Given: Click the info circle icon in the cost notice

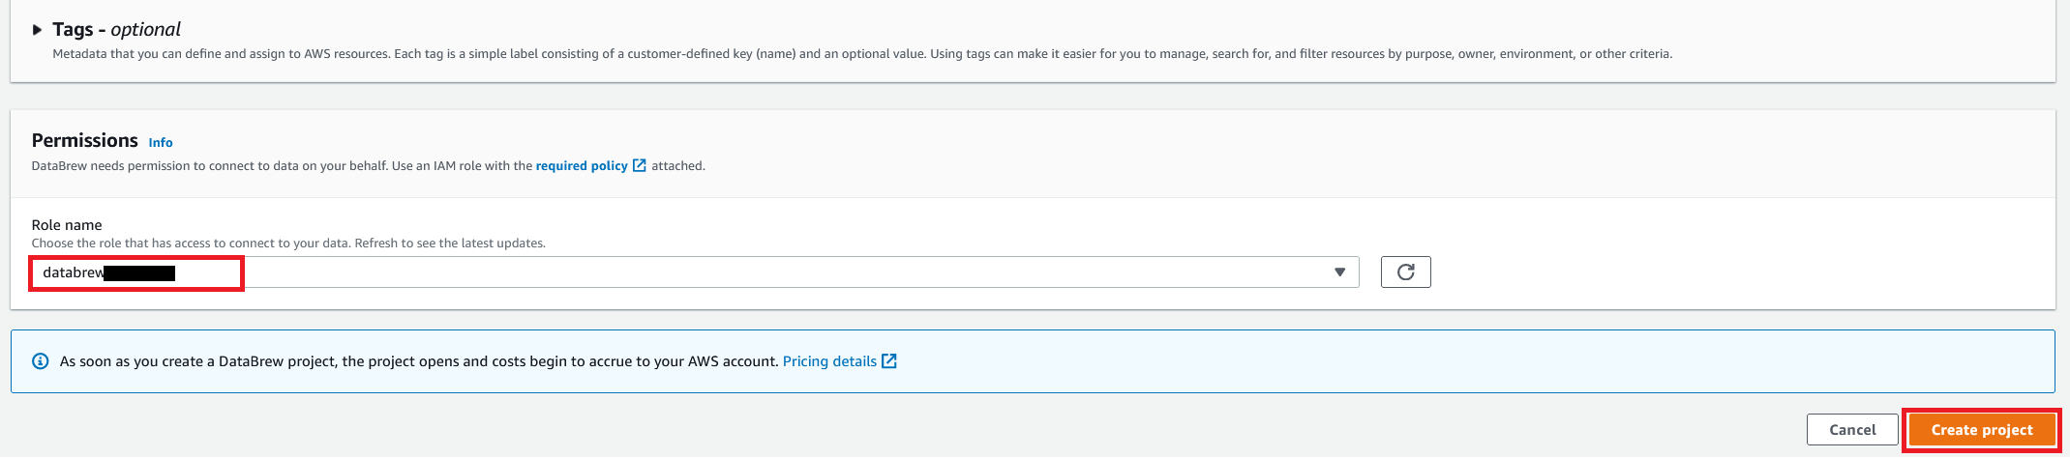Looking at the screenshot, I should pos(41,361).
